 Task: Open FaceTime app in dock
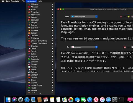(x=83, y=100)
